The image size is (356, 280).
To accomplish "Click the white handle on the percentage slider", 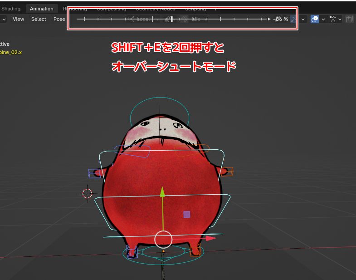I will tap(172, 19).
